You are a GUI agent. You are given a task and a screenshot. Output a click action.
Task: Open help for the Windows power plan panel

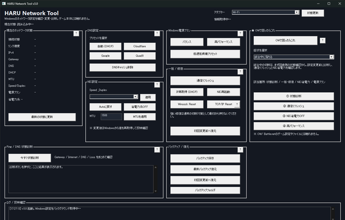(x=240, y=33)
